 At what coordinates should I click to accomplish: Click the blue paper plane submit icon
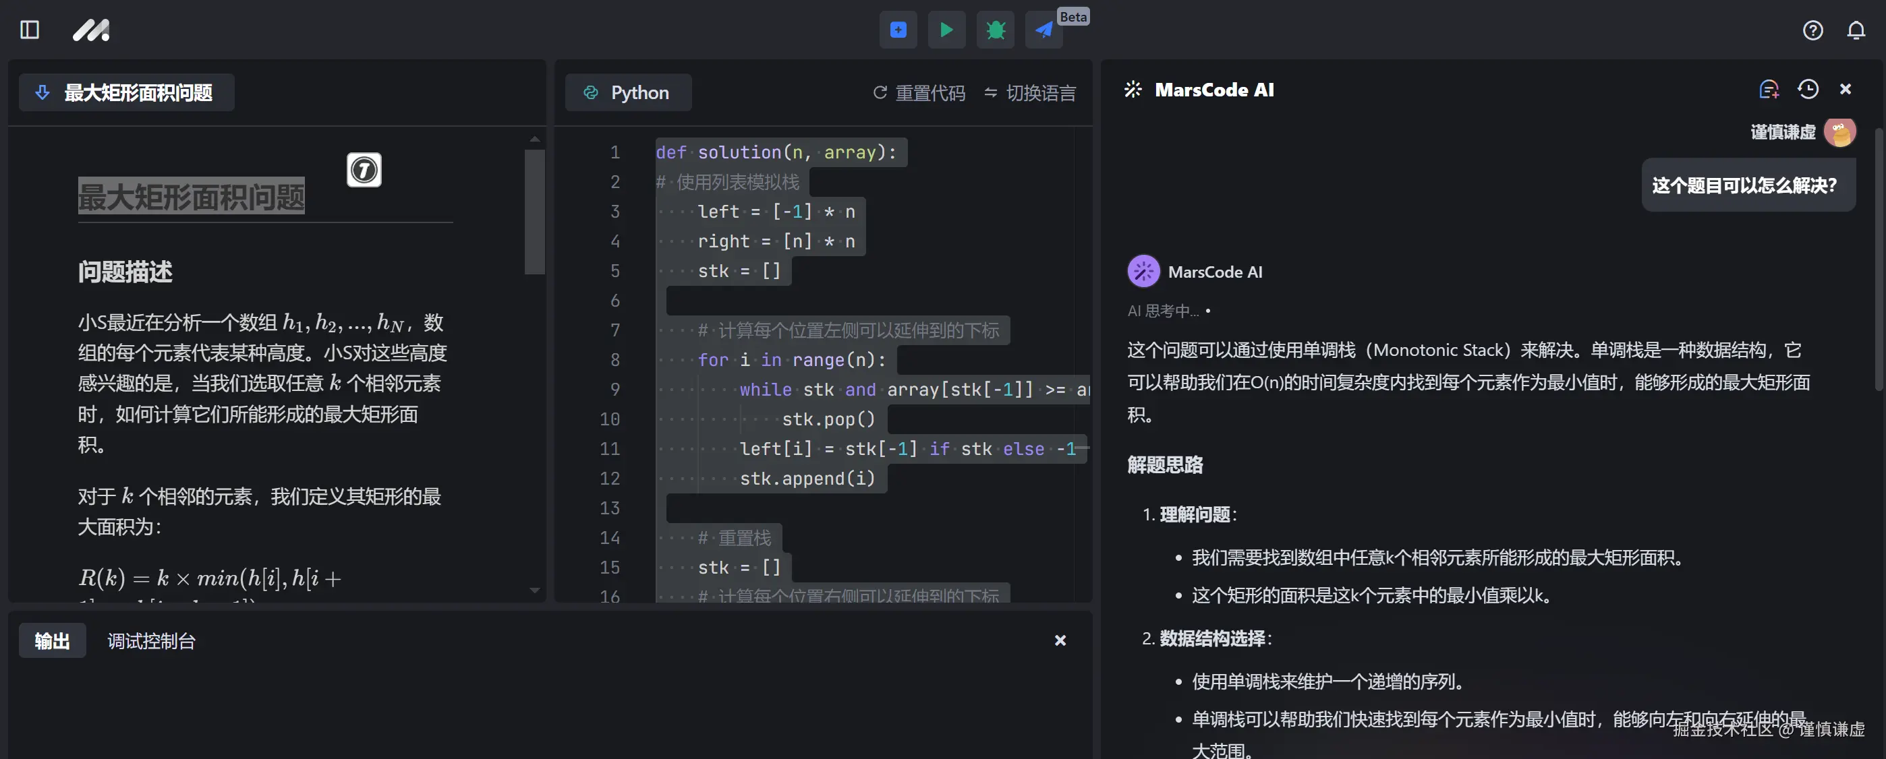[x=1044, y=30]
